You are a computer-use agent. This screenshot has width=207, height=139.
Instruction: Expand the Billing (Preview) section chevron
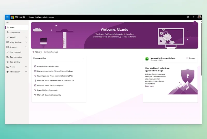click(x=26, y=42)
